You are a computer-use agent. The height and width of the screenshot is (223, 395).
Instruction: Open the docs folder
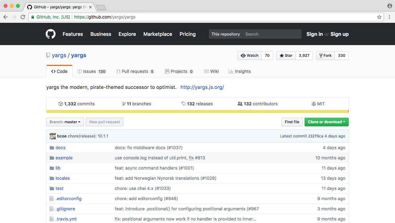click(x=60, y=148)
